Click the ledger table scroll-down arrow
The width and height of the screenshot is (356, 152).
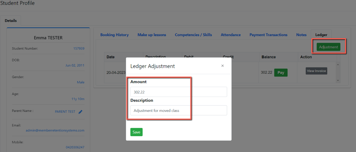pyautogui.click(x=338, y=80)
